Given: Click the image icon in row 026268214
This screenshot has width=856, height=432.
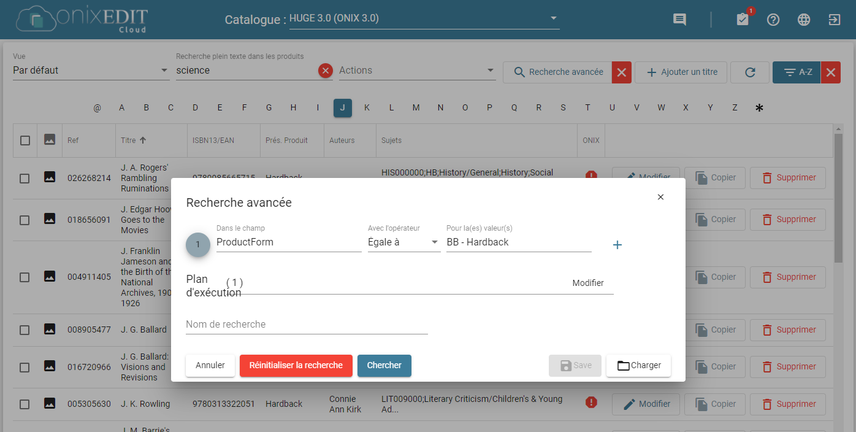Looking at the screenshot, I should [50, 177].
